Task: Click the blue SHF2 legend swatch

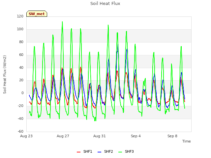Action: (99, 152)
